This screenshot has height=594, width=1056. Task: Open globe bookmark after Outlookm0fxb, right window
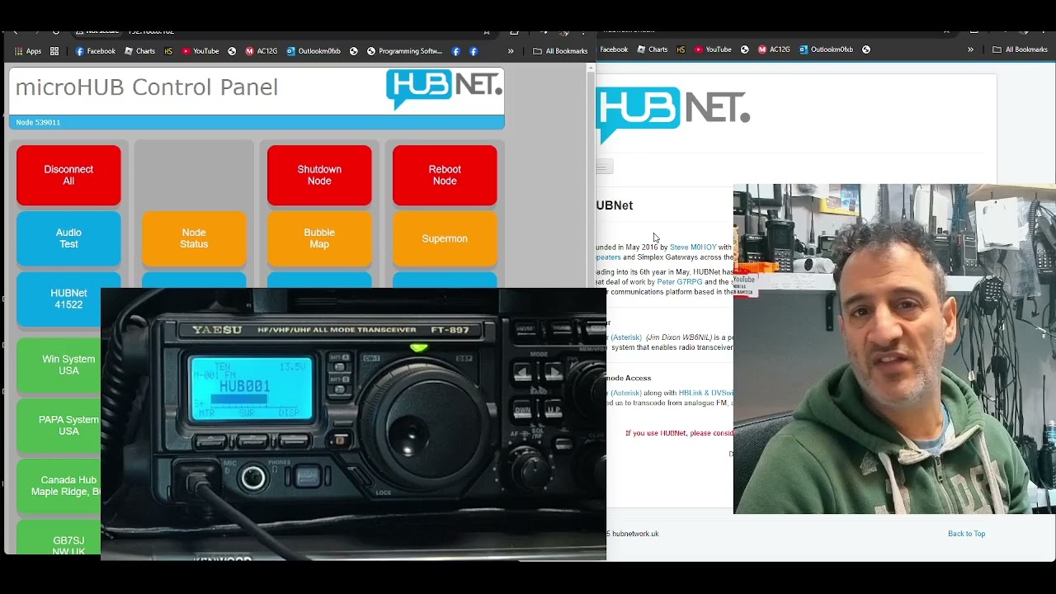(x=866, y=49)
